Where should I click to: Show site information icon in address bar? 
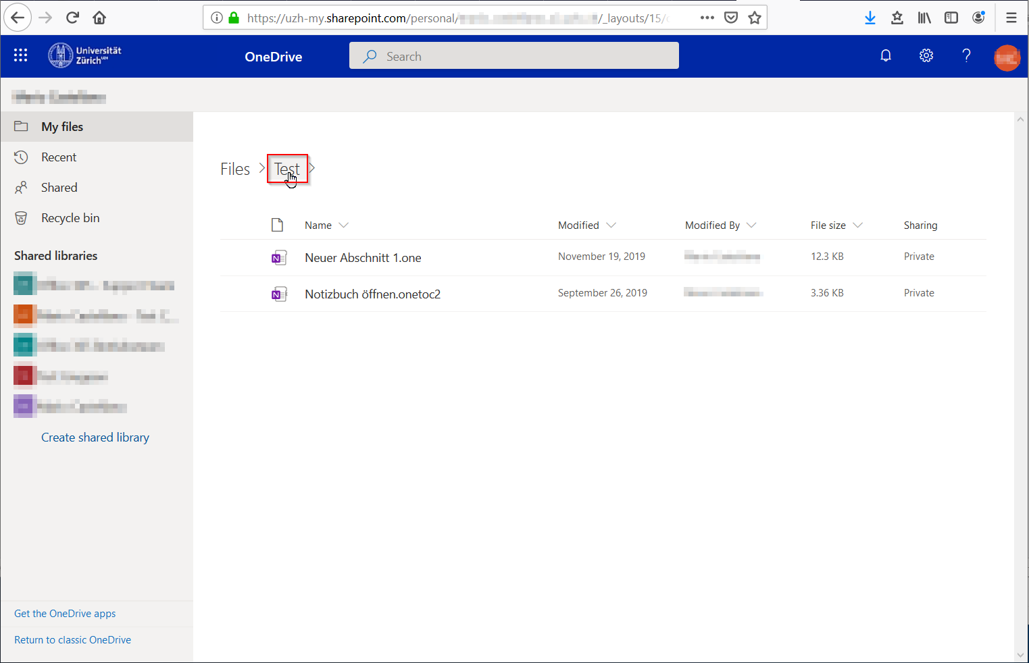(x=217, y=18)
